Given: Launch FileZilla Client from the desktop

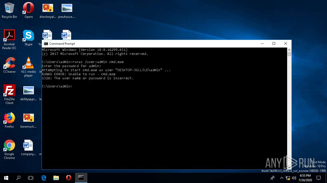Looking at the screenshot, I should point(9,94).
